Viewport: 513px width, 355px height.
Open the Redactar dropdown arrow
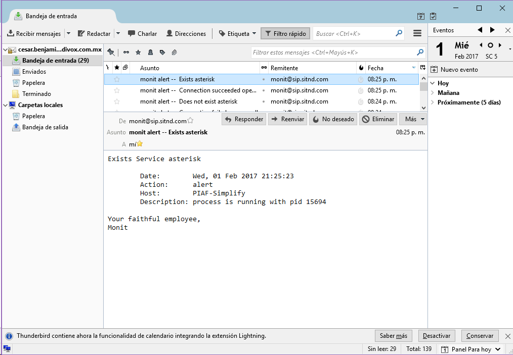118,34
